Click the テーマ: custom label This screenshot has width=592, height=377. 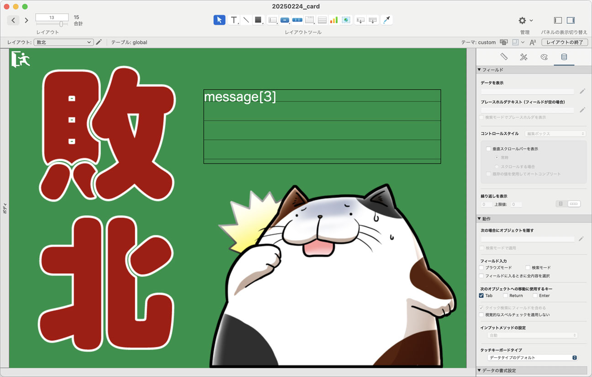click(x=478, y=42)
